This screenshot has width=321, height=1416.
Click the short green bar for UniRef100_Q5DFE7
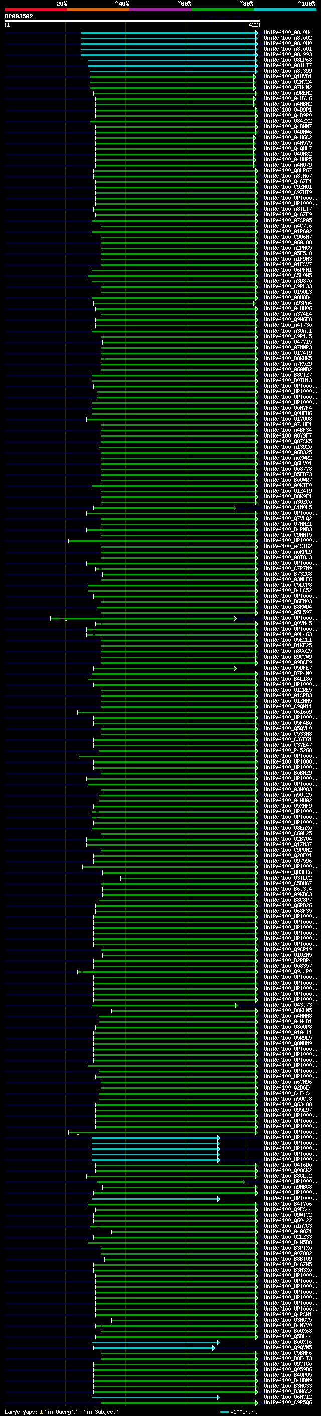pyautogui.click(x=165, y=668)
